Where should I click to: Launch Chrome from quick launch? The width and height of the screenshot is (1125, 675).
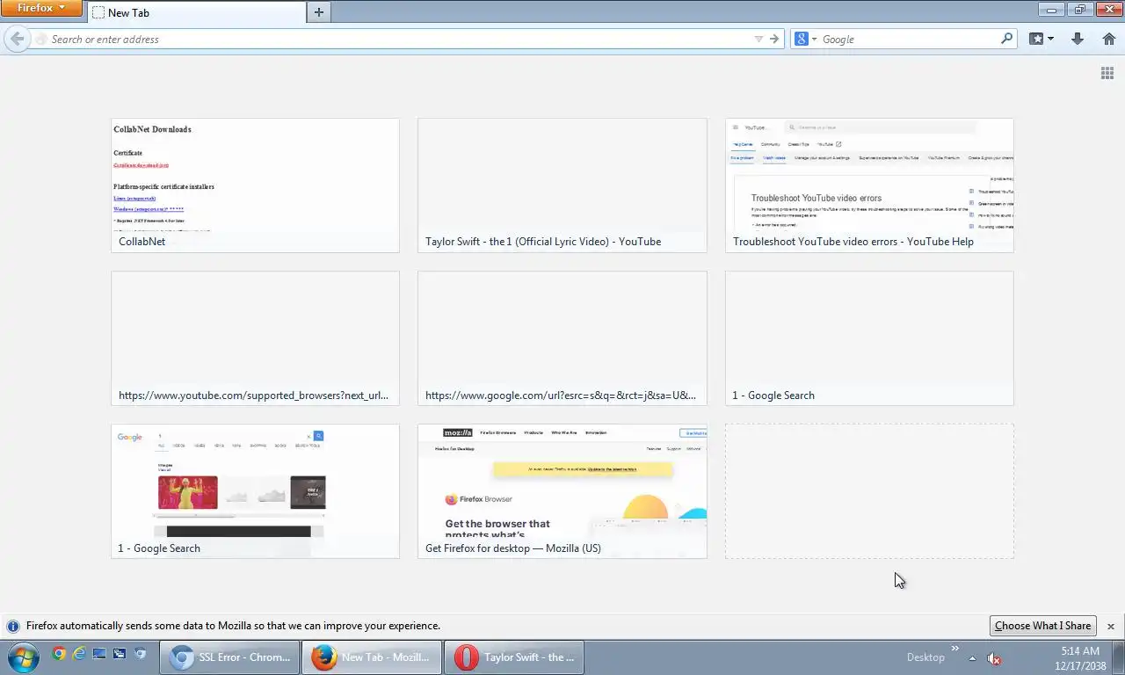59,653
